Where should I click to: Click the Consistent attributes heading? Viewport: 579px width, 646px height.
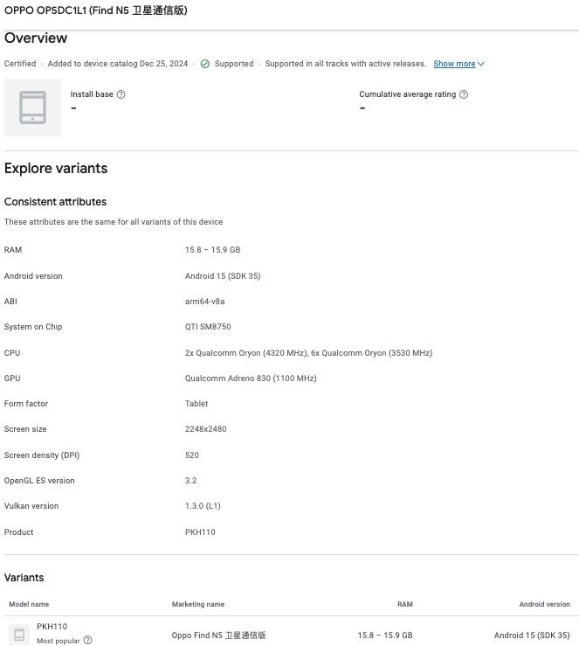point(55,202)
